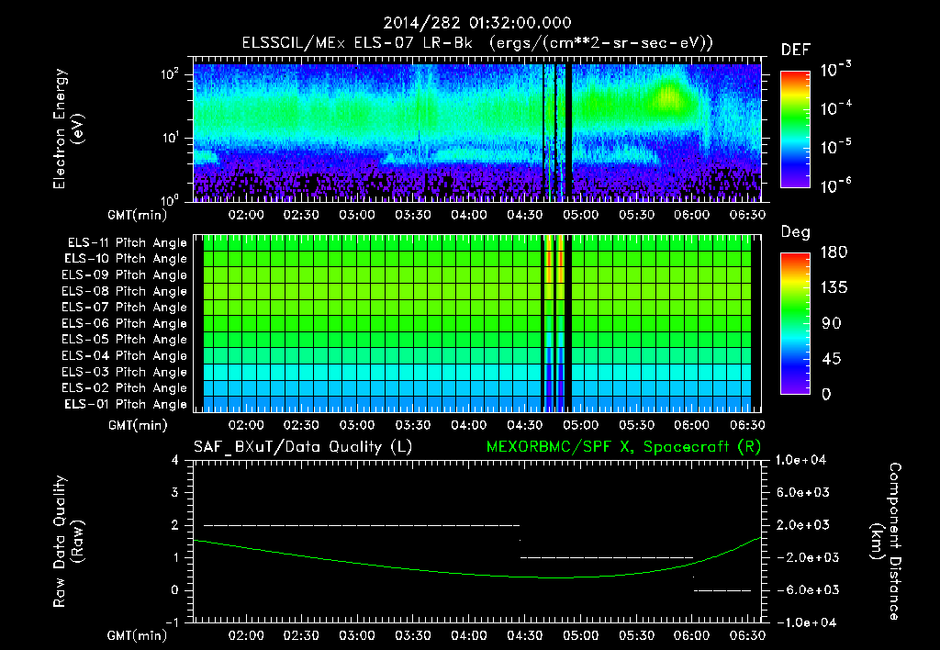Click the 45 value on Deg scale

click(x=831, y=359)
